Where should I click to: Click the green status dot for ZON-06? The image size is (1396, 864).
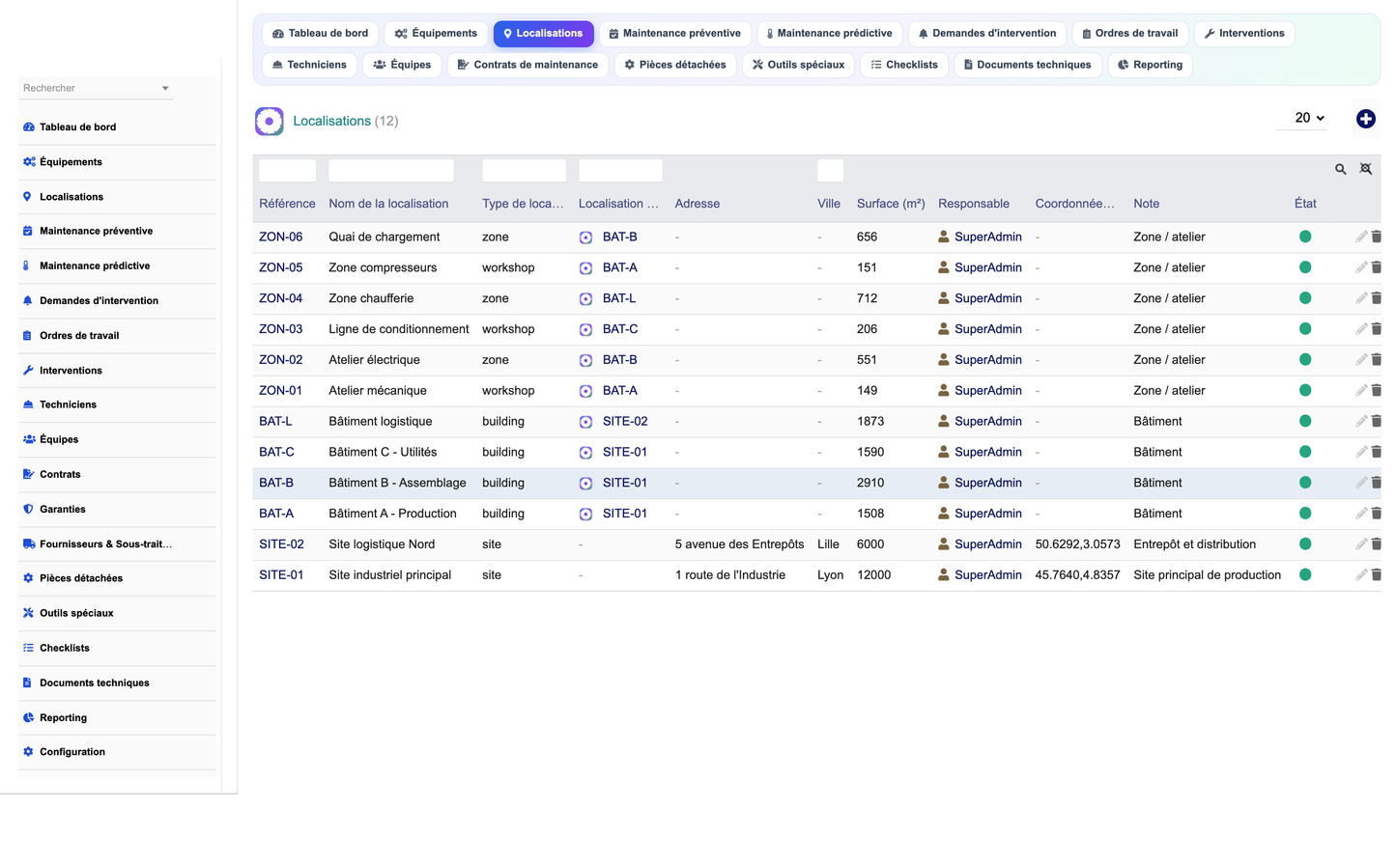(x=1304, y=237)
